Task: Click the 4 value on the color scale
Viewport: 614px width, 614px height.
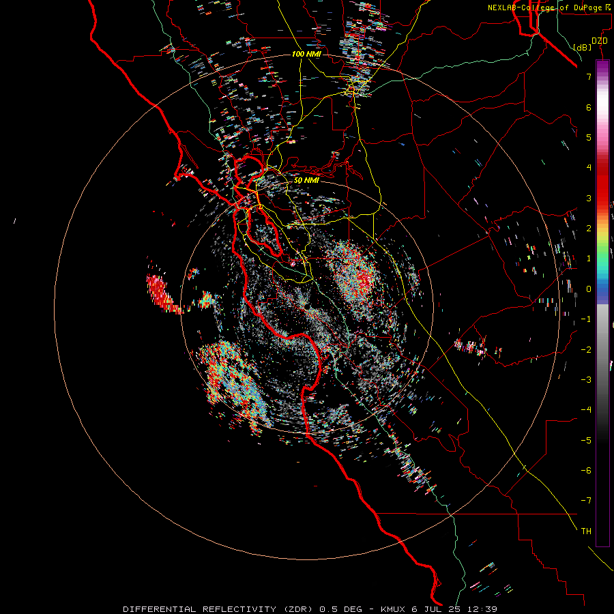Action: (x=589, y=168)
